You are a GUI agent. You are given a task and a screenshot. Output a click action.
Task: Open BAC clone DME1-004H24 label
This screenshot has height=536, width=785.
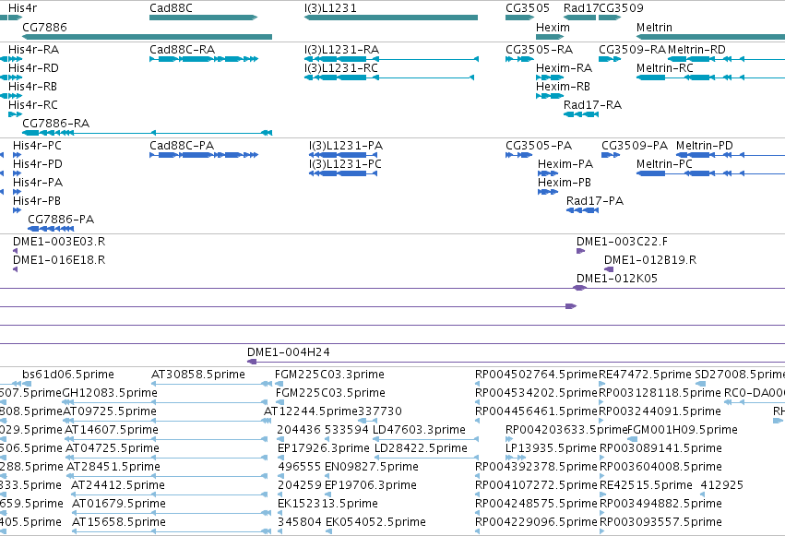pos(289,352)
